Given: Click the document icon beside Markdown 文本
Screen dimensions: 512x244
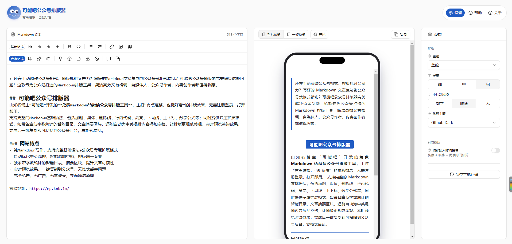Looking at the screenshot, I should [x=13, y=34].
